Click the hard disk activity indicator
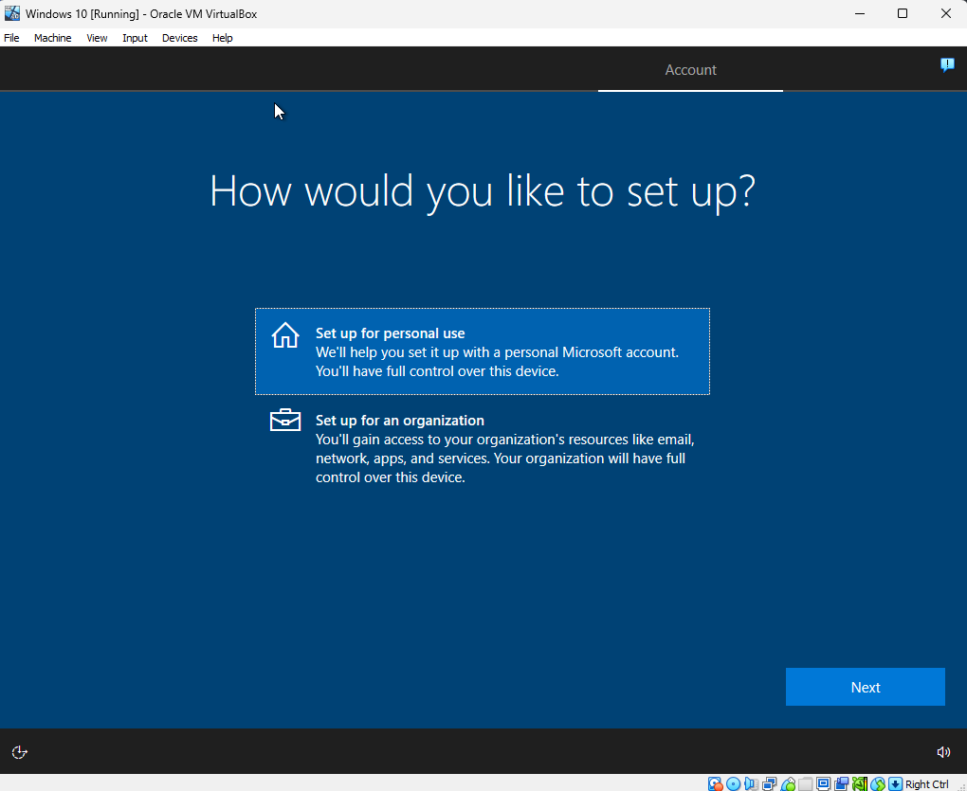The image size is (967, 791). tap(716, 783)
